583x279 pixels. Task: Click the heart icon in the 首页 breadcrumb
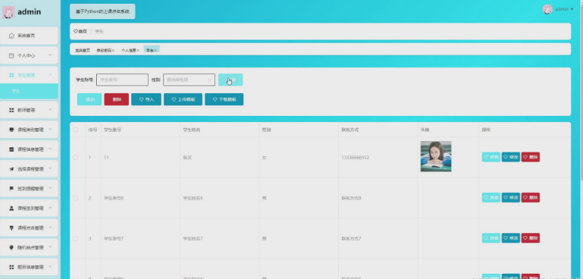click(x=76, y=31)
